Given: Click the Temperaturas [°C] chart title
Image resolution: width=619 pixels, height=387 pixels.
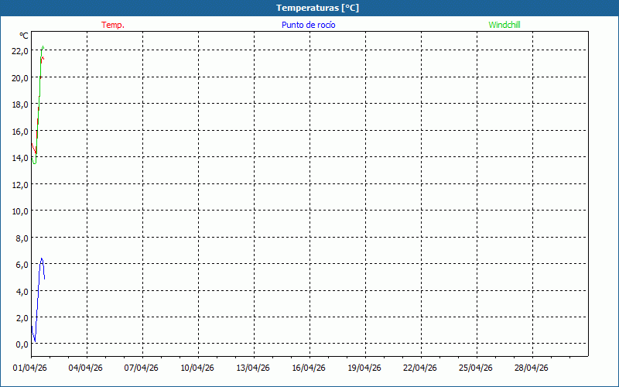Looking at the screenshot, I should tap(317, 8).
